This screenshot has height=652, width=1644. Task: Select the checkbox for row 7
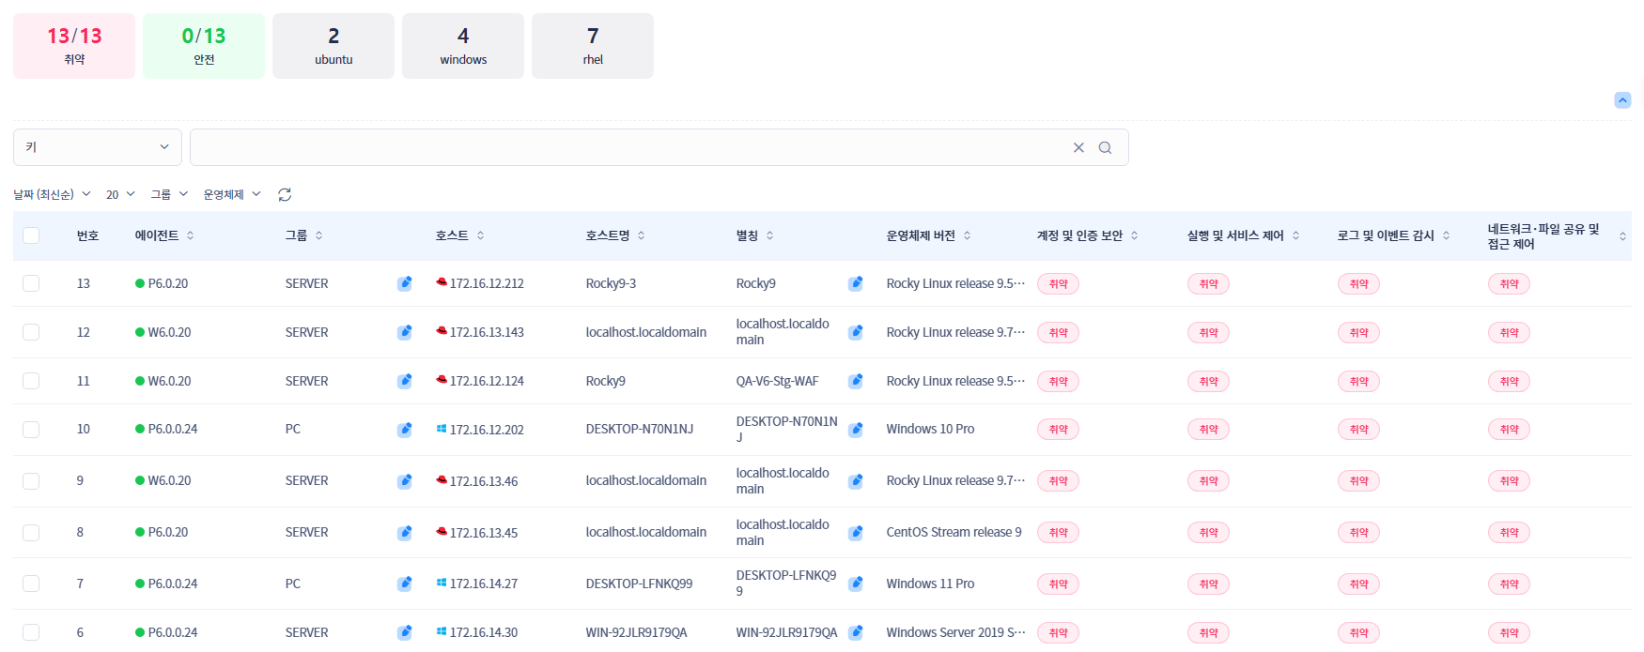point(31,584)
